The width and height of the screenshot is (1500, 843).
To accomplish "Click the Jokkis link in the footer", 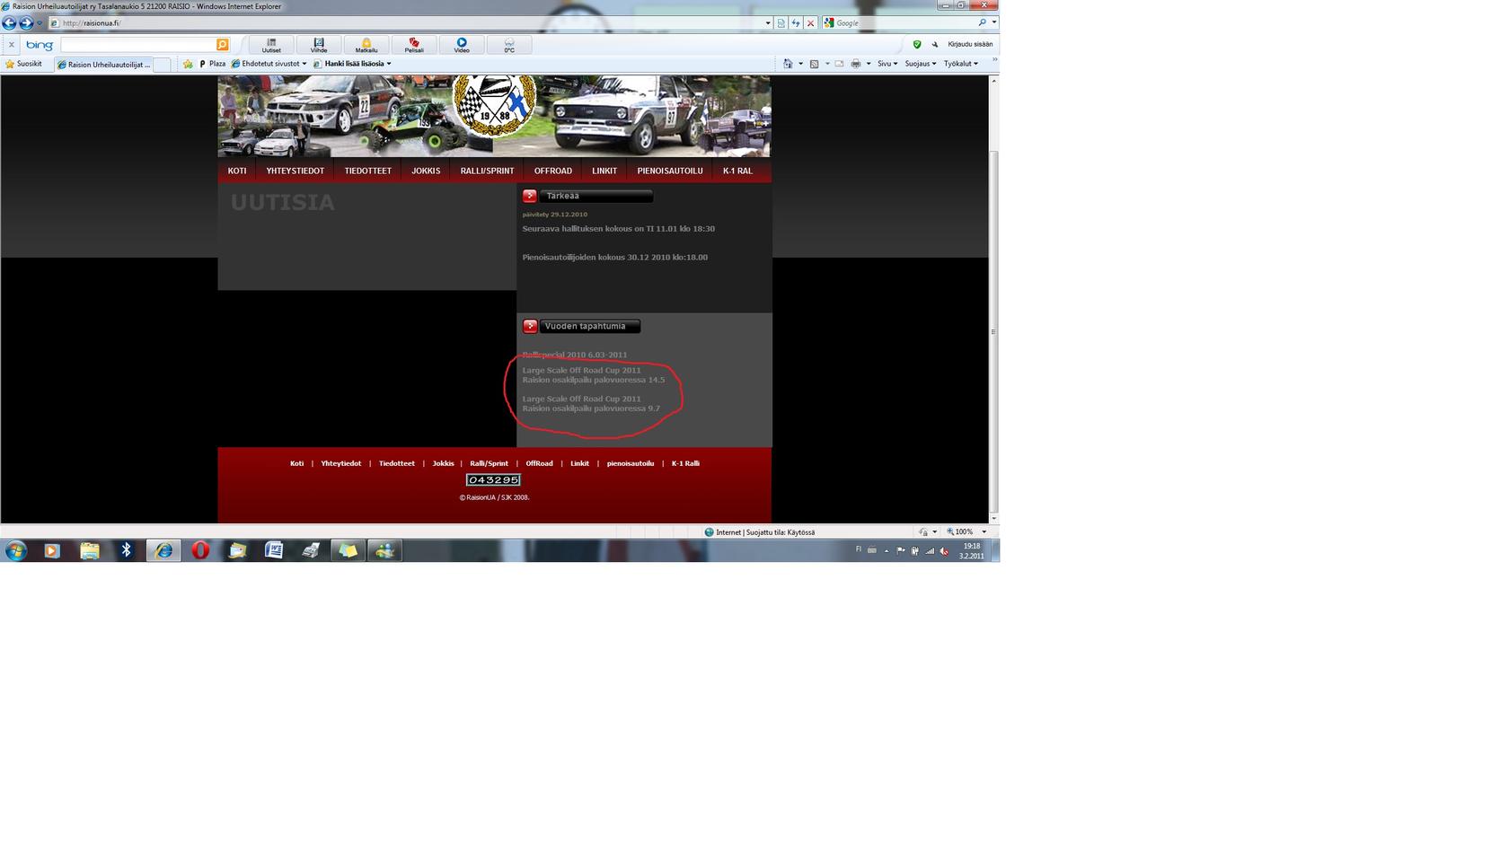I will pos(443,463).
